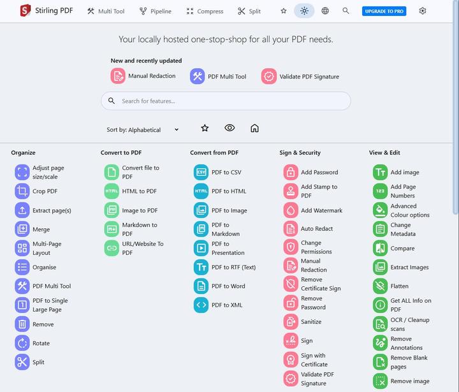Screen dimensions: 459x392
Task: Expand the Sort by Alphabetical dropdown
Action: (x=143, y=129)
